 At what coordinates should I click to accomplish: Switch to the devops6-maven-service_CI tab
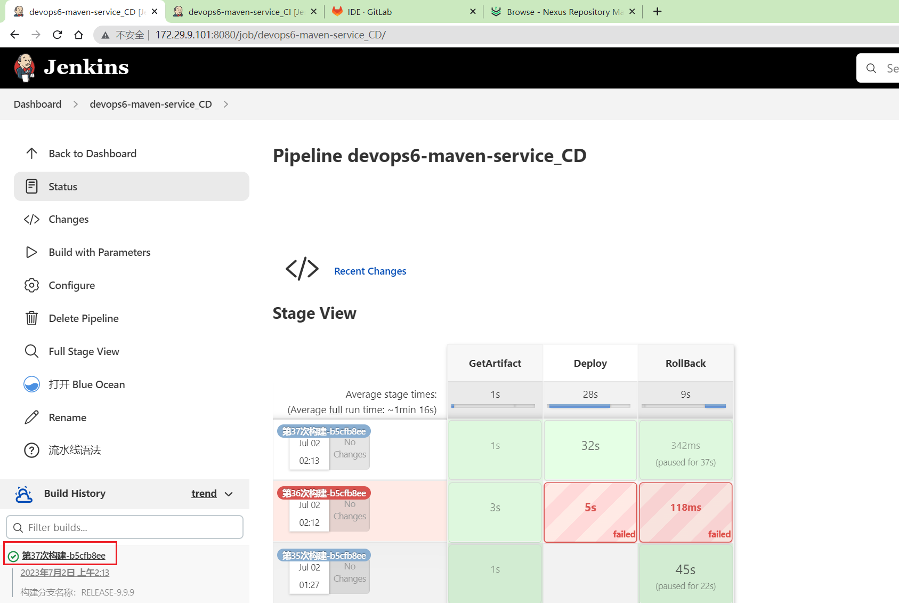coord(244,12)
